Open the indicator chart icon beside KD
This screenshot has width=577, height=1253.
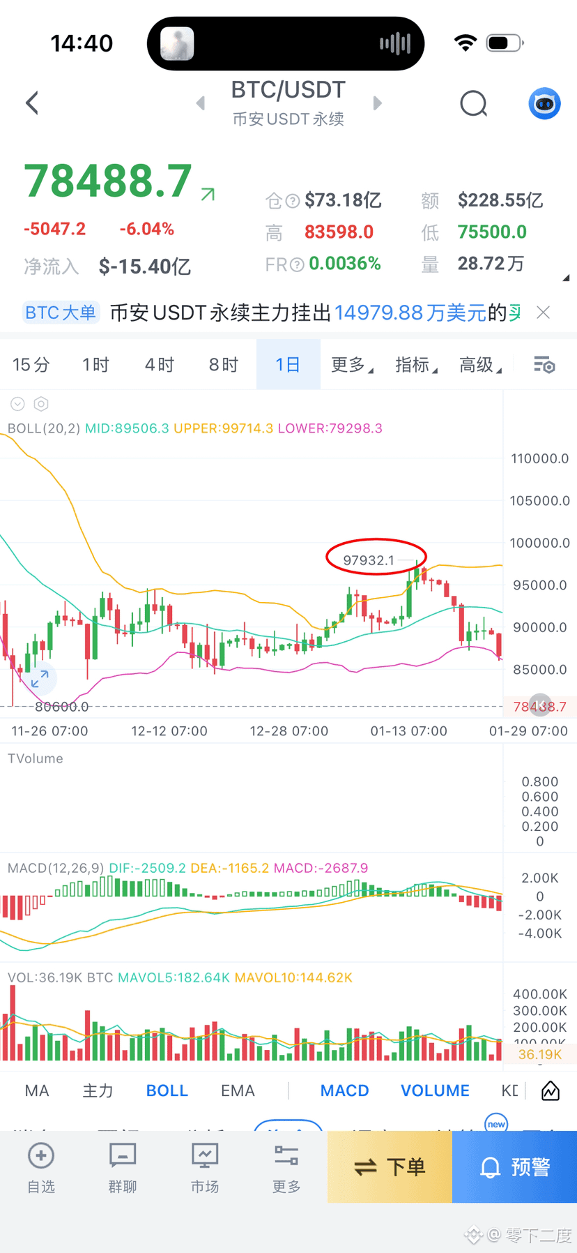coord(551,1090)
